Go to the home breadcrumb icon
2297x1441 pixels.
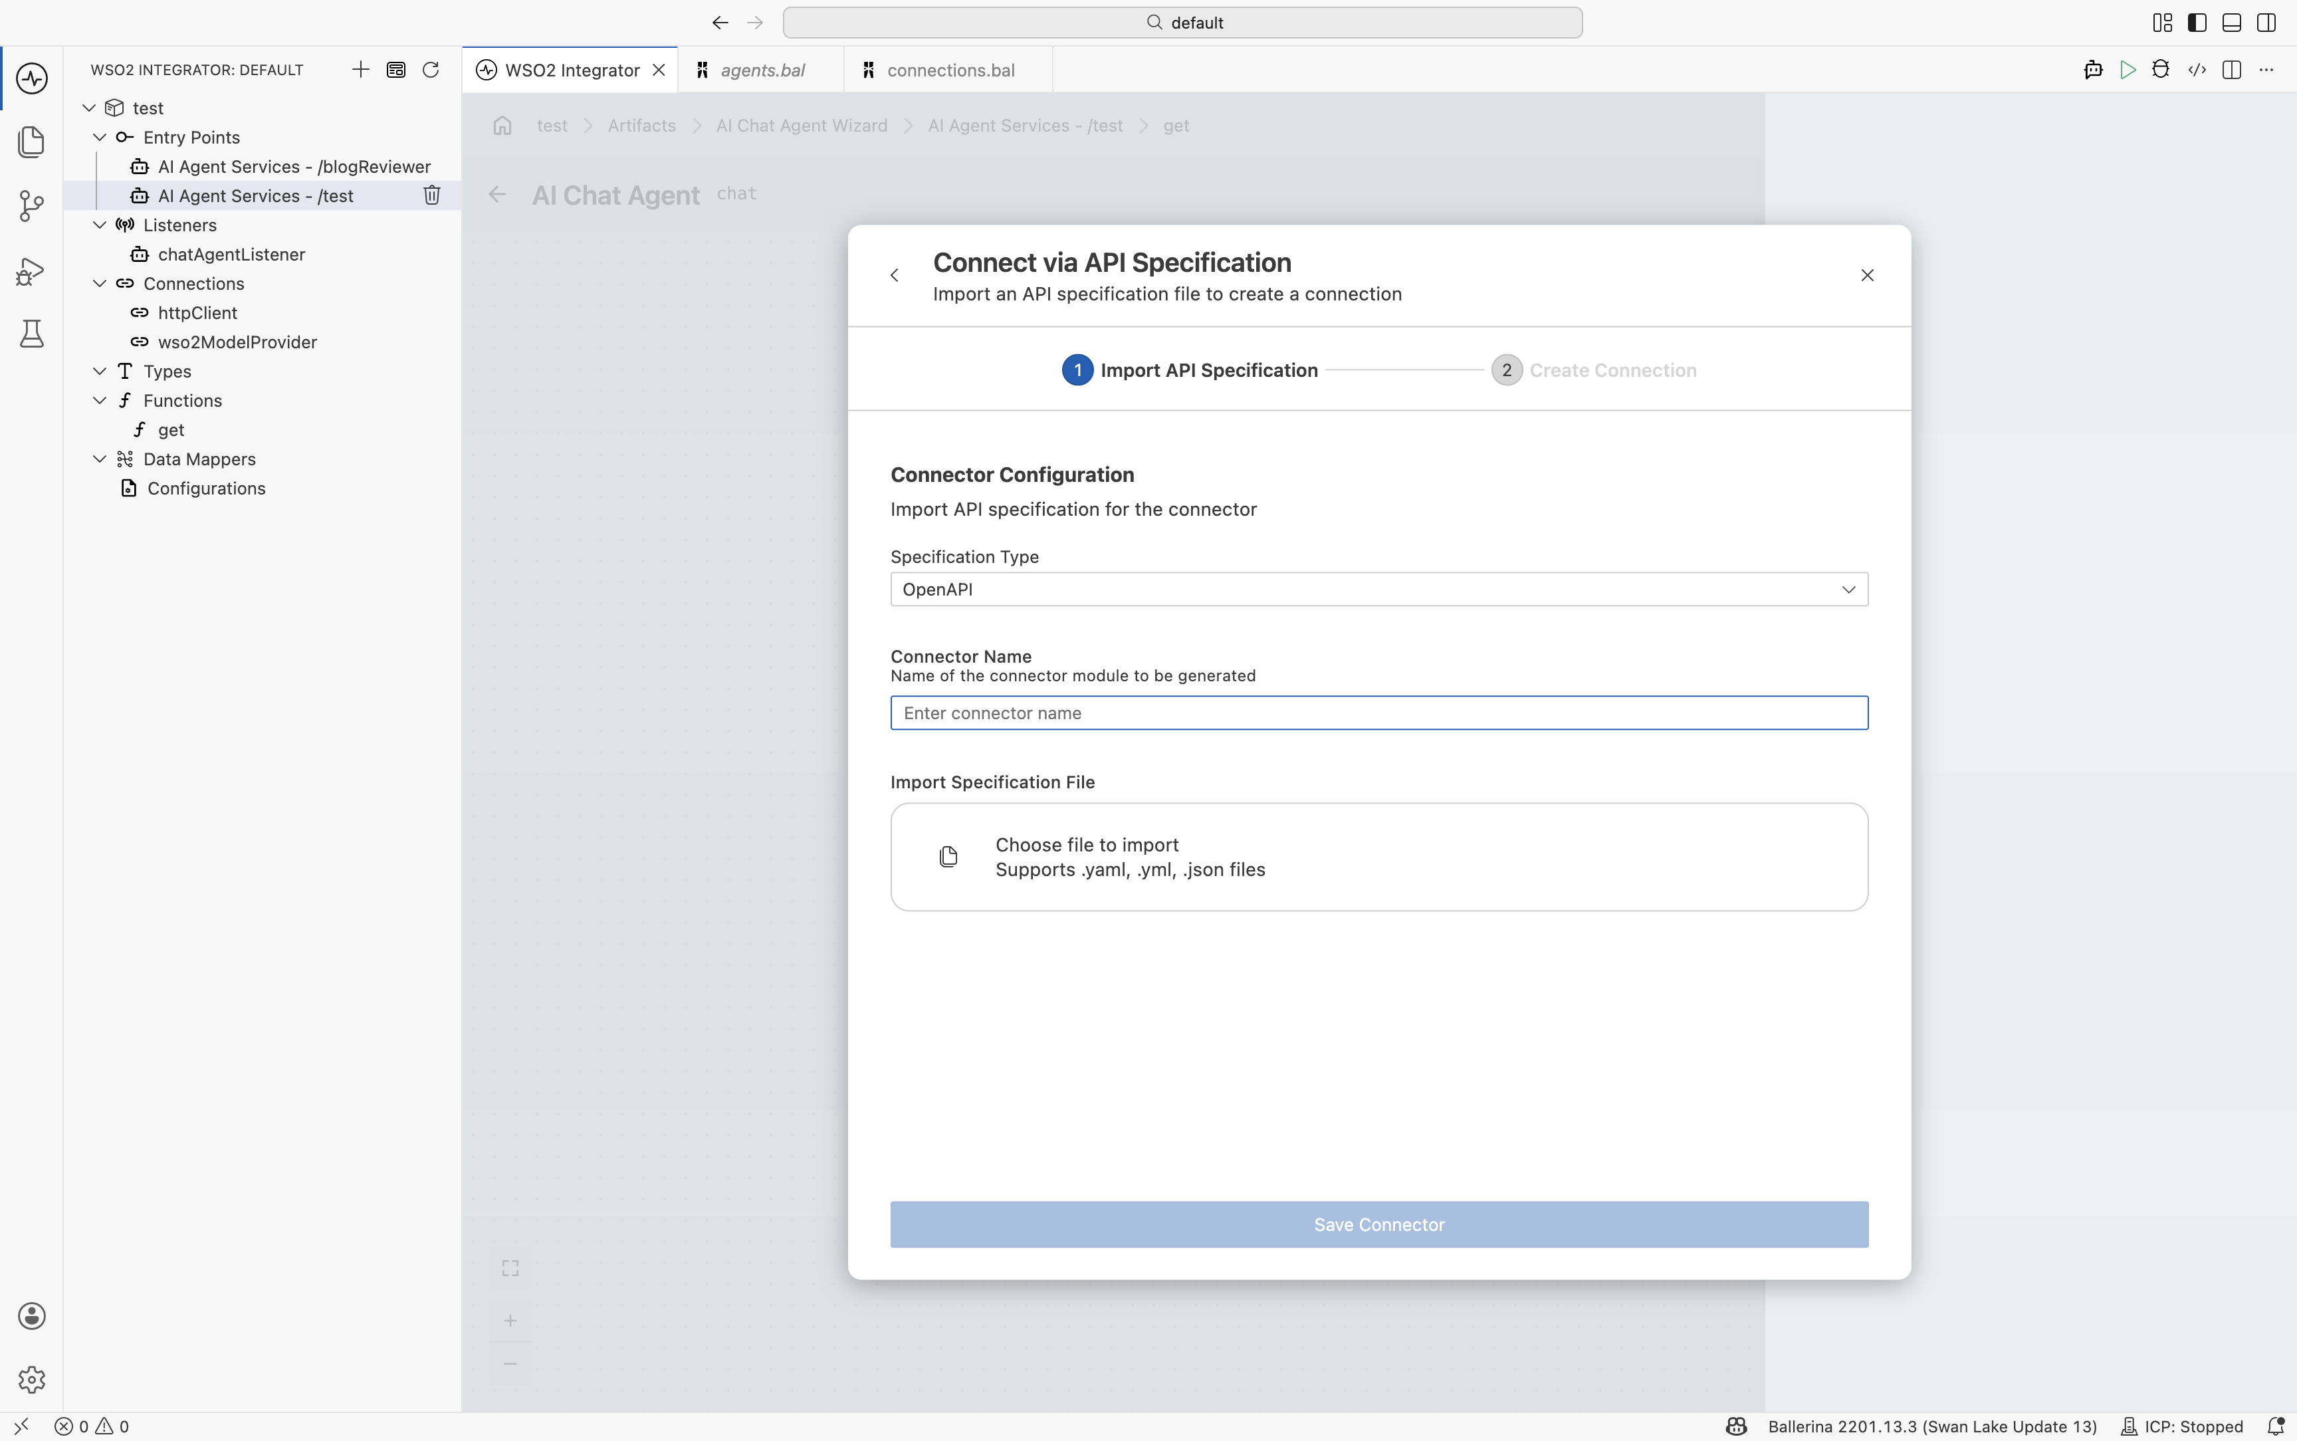click(x=503, y=126)
